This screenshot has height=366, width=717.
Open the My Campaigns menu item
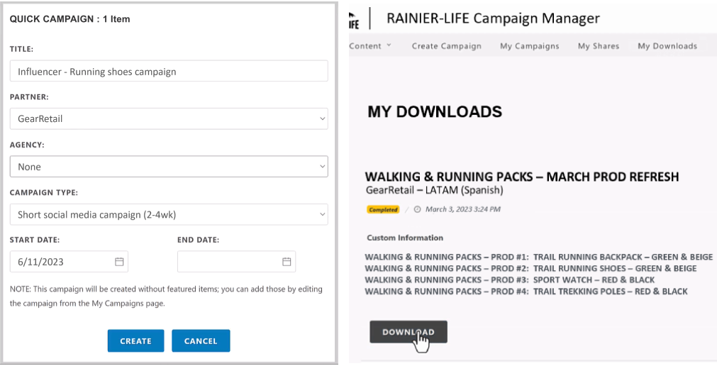tap(529, 46)
